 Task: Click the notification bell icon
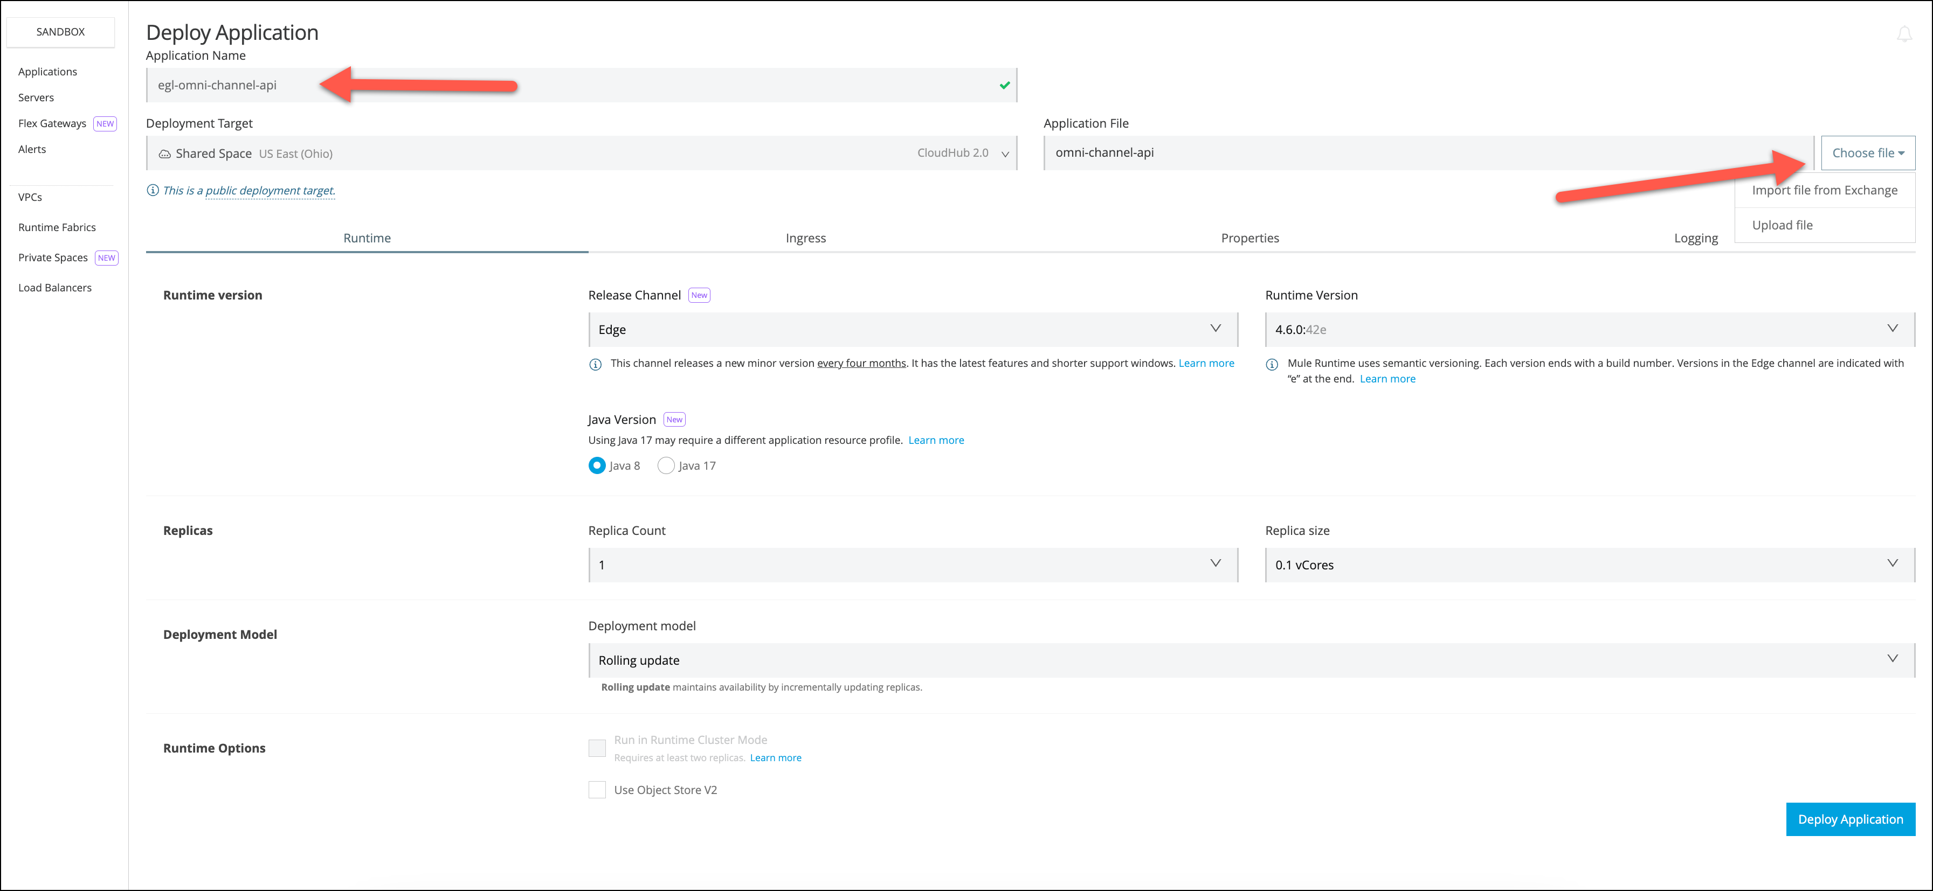click(1904, 34)
